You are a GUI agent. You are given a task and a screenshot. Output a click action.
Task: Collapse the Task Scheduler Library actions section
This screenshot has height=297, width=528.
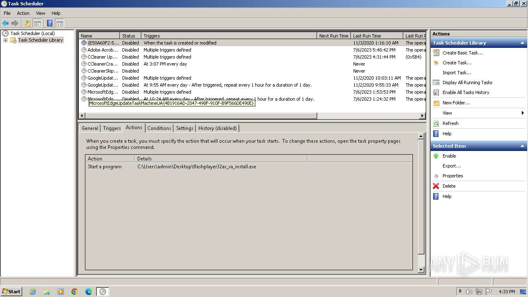click(x=522, y=43)
